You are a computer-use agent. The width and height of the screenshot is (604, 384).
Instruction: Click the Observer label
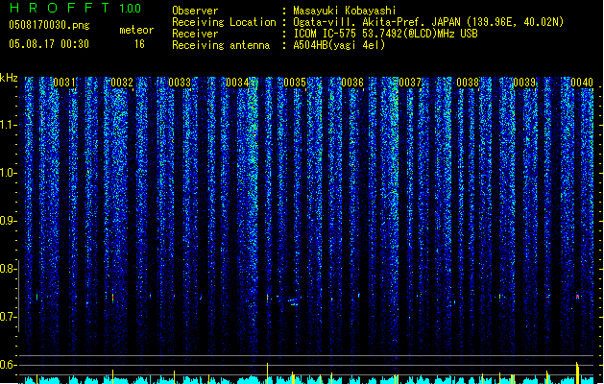coord(195,11)
